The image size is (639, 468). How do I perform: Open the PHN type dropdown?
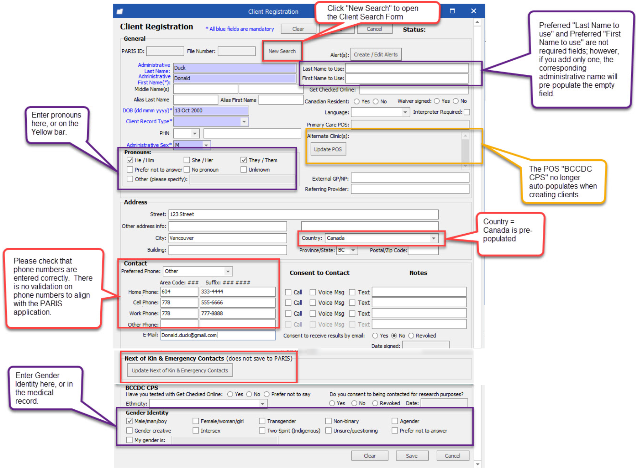195,133
